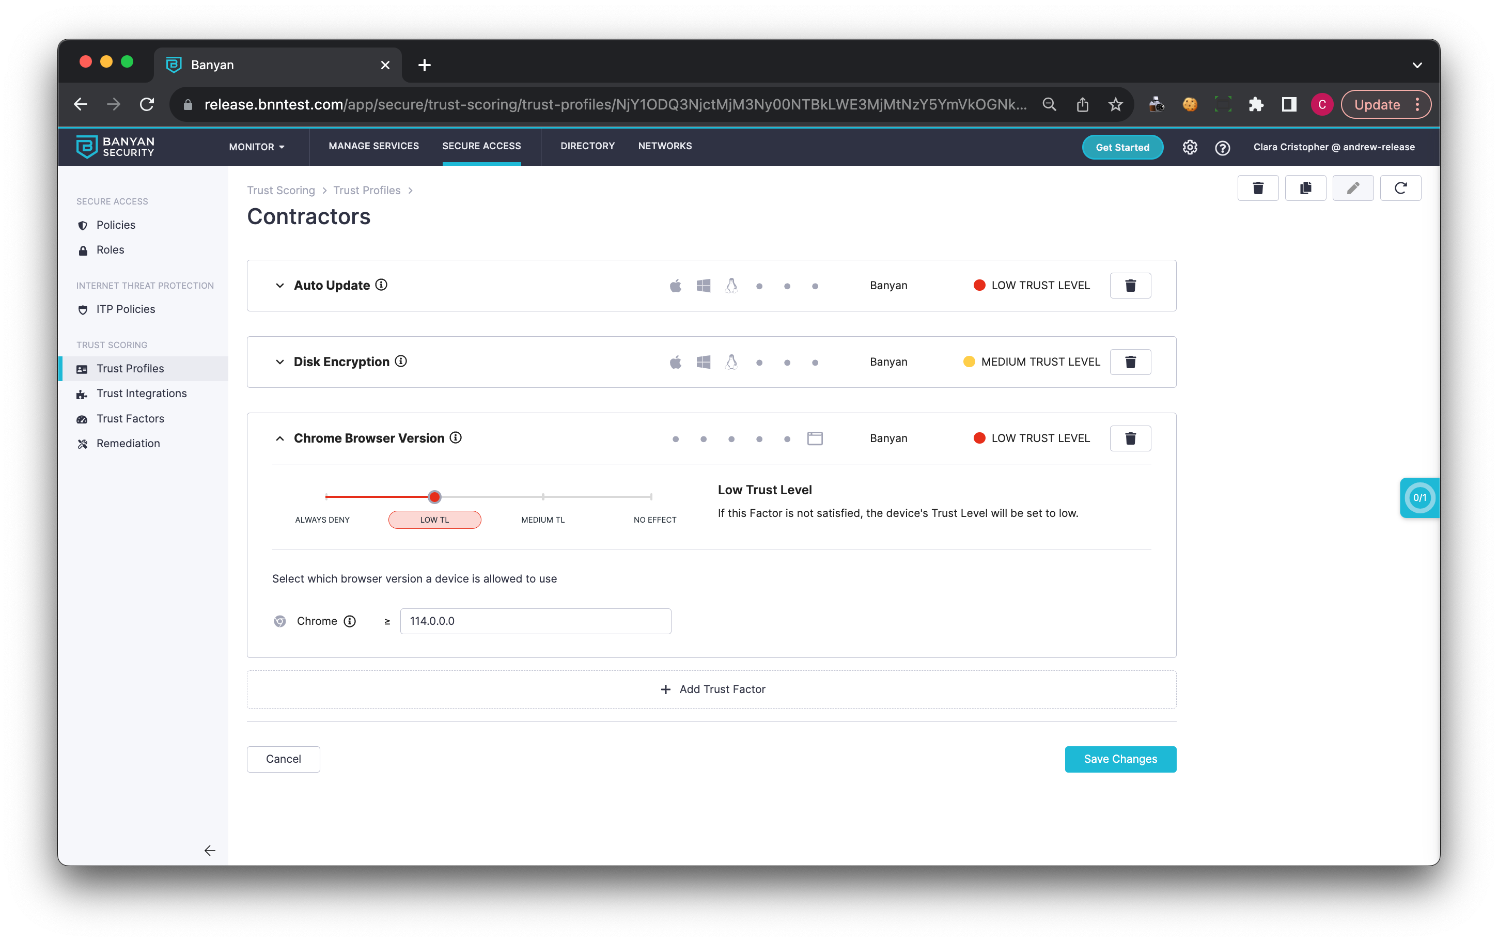Delete the Auto Update trust factor
Viewport: 1498px width, 942px height.
pos(1130,286)
